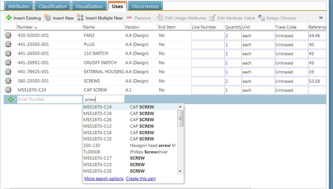
Task: Click the Enter Number input field
Action: [x=49, y=99]
